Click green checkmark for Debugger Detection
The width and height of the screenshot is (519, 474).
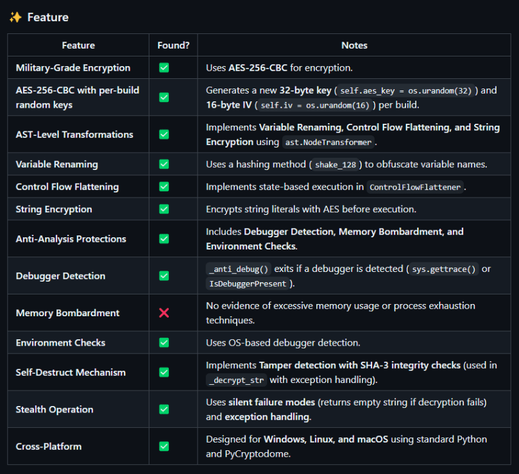(164, 276)
